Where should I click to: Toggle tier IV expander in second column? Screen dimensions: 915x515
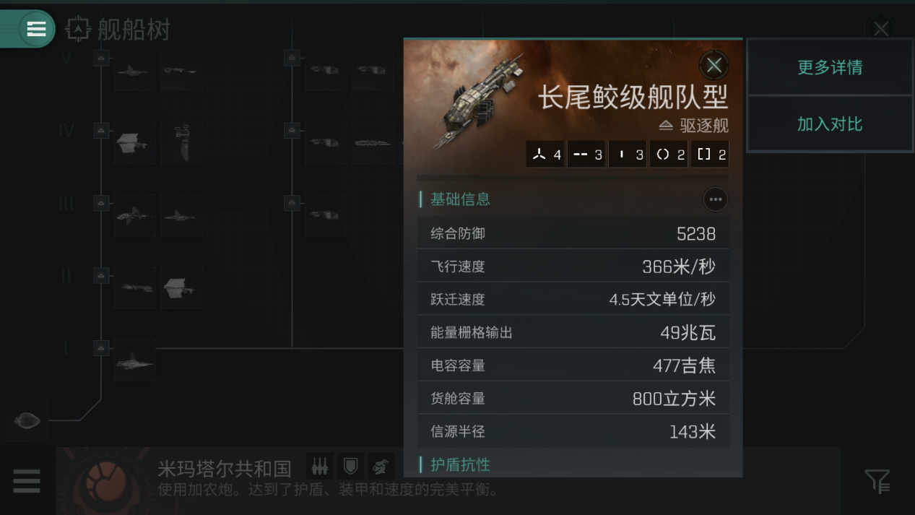tap(292, 131)
